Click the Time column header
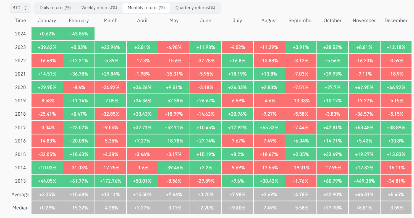This screenshot has height=218, width=414. 20,20
